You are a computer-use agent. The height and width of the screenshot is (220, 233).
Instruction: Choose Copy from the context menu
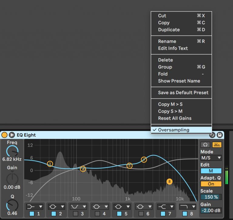[x=181, y=22]
